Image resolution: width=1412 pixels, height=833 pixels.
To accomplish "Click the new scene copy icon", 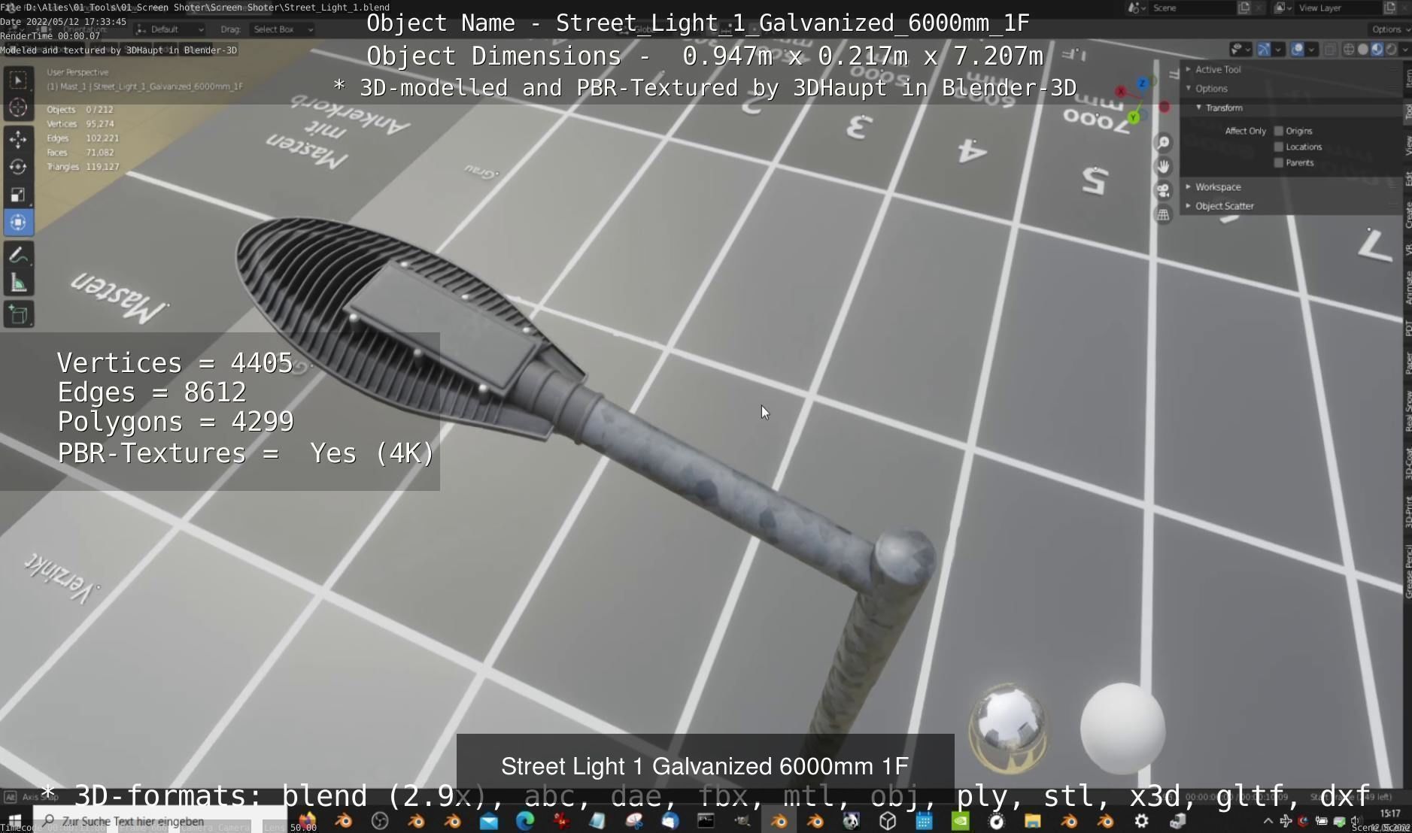I will (x=1244, y=8).
